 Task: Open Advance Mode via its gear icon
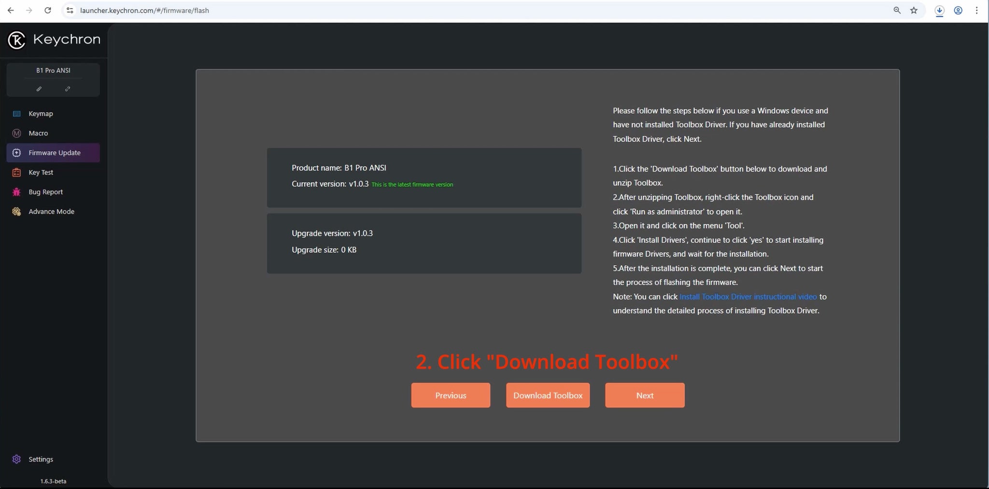coord(17,212)
